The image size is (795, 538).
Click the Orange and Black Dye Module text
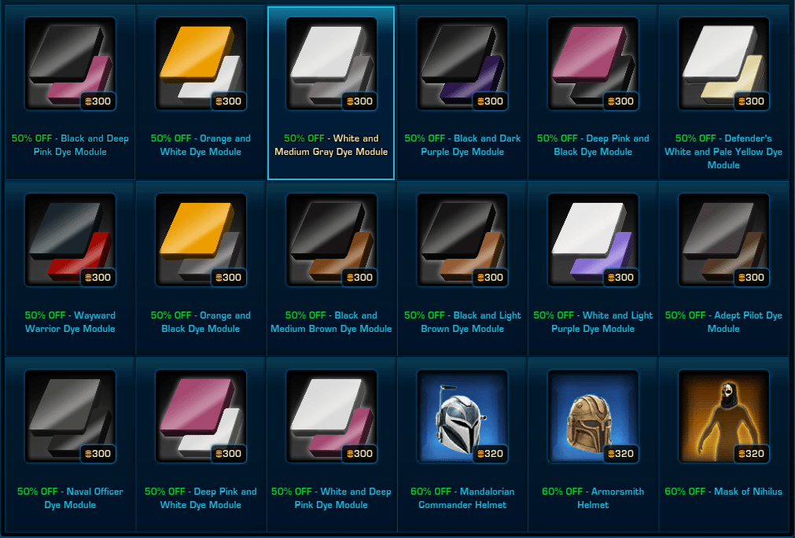201,322
